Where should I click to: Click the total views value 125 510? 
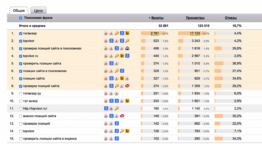click(203, 26)
